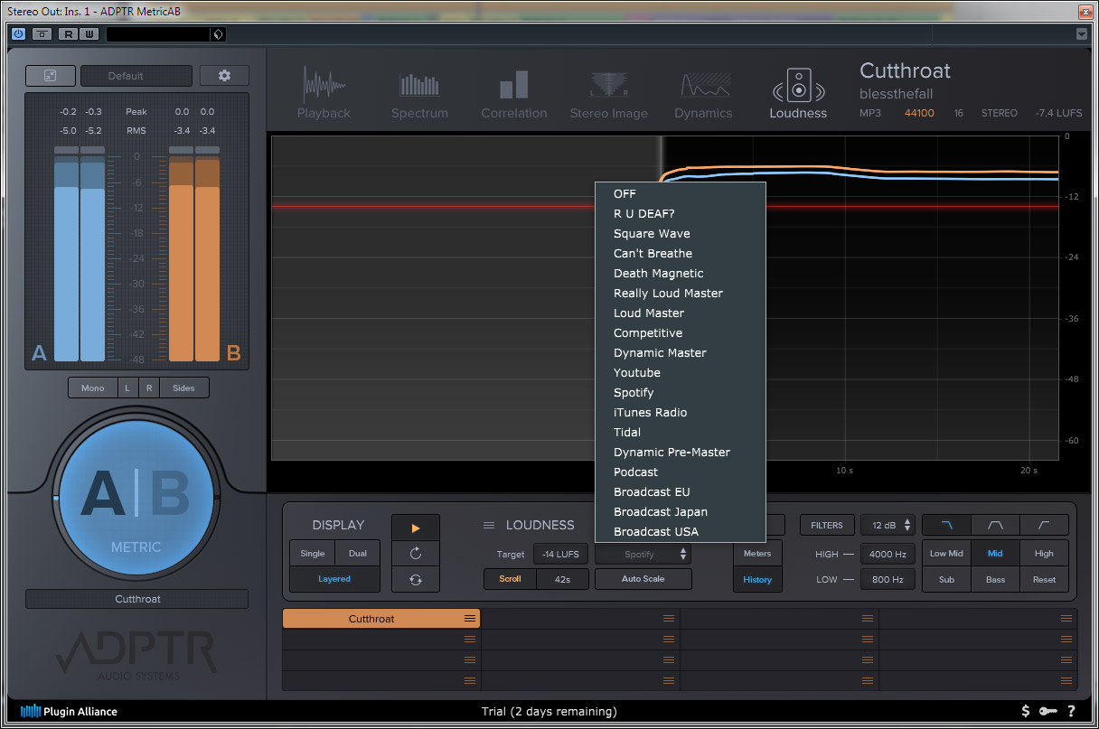Image resolution: width=1099 pixels, height=729 pixels.
Task: Click the Auto Scale button
Action: click(x=643, y=579)
